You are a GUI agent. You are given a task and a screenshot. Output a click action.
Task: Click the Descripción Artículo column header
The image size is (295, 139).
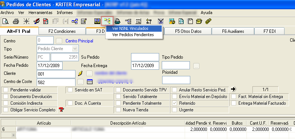(x=128, y=123)
